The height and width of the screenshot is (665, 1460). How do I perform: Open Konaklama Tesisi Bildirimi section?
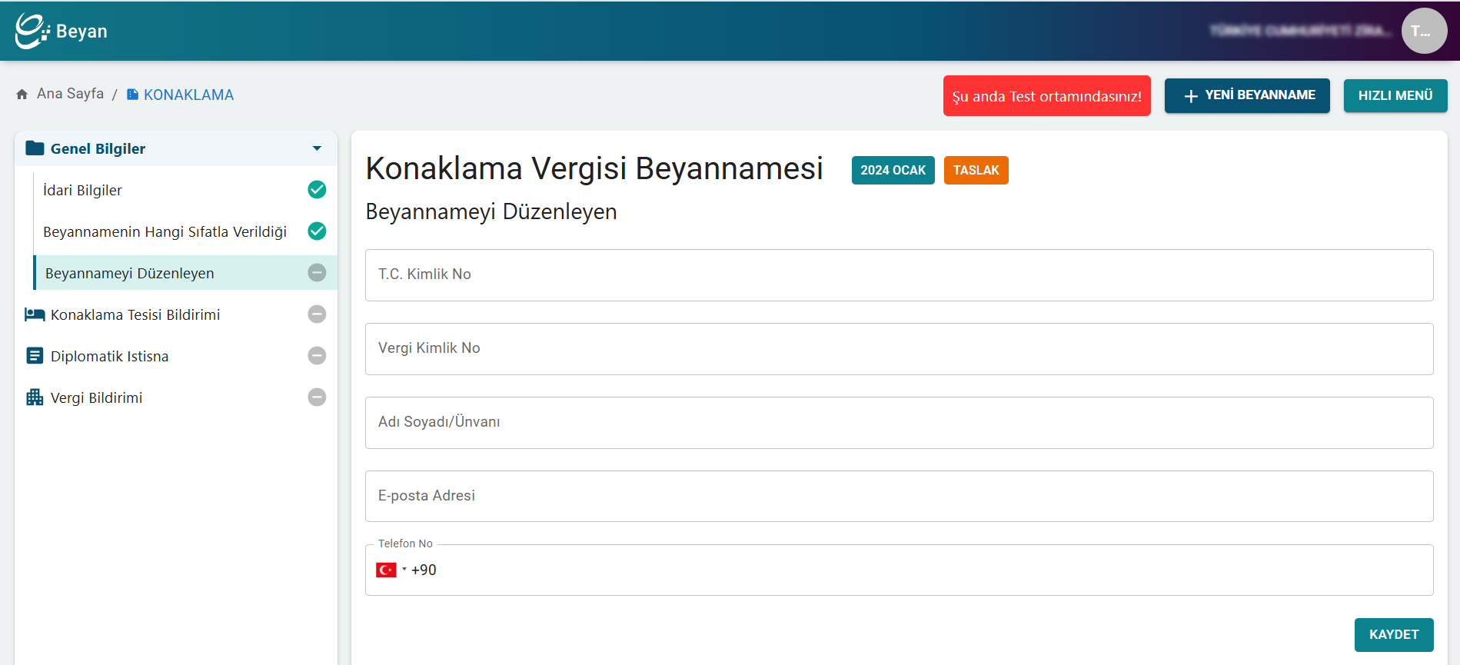(x=176, y=314)
